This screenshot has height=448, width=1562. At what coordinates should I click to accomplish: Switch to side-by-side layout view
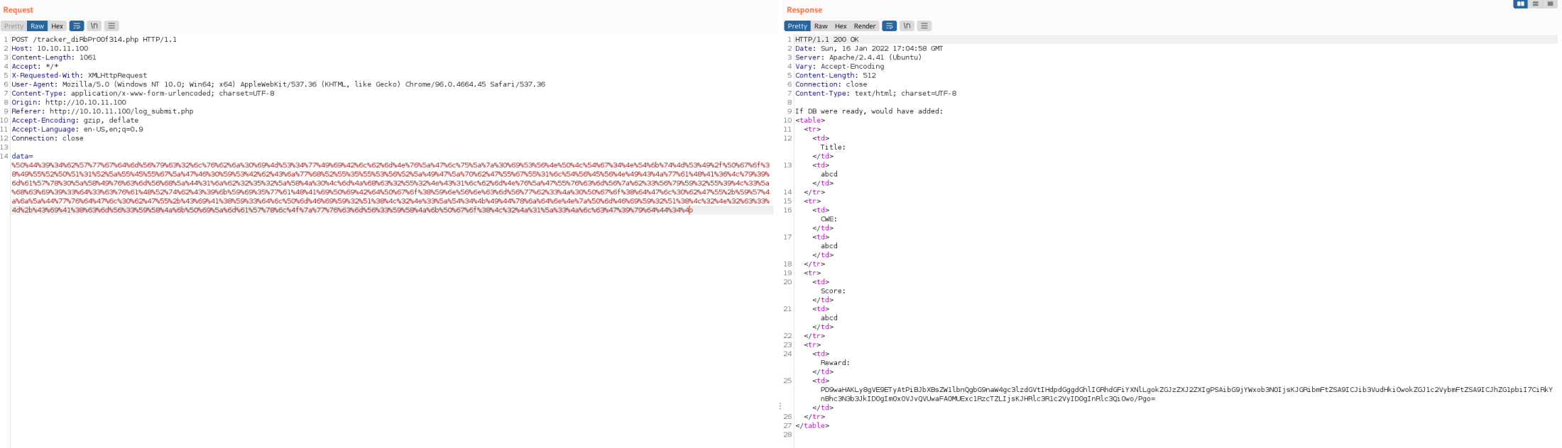pos(1520,4)
